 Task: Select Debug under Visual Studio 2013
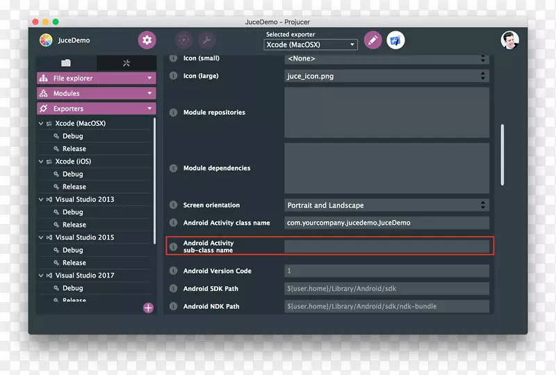click(x=73, y=212)
